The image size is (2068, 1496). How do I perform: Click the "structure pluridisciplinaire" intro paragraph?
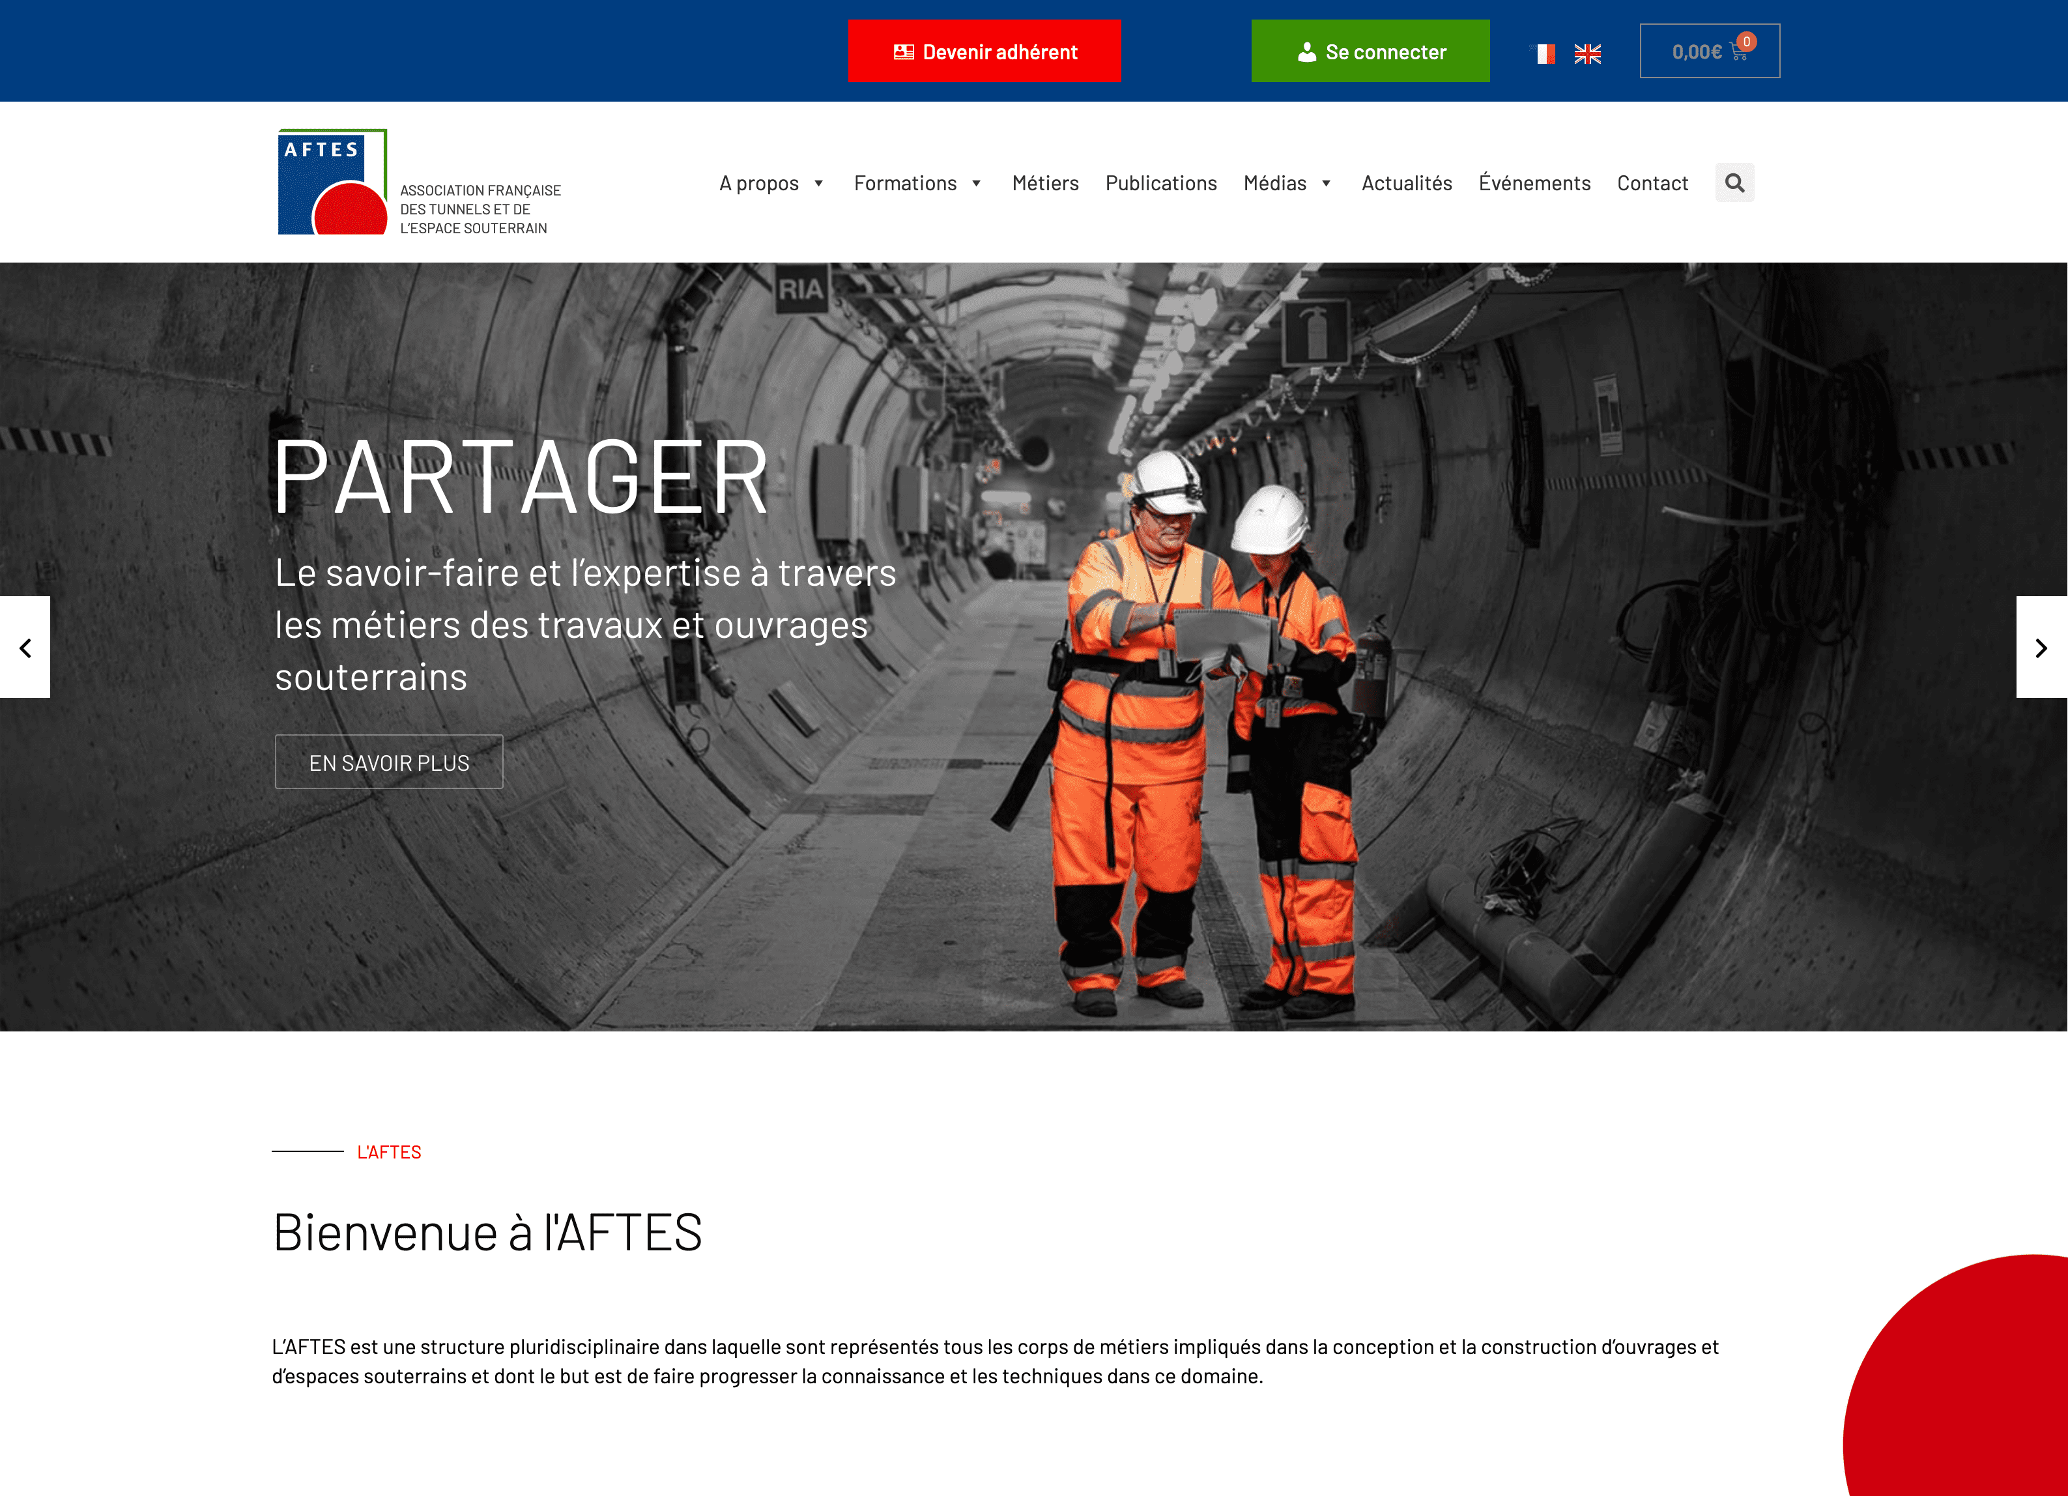[995, 1361]
